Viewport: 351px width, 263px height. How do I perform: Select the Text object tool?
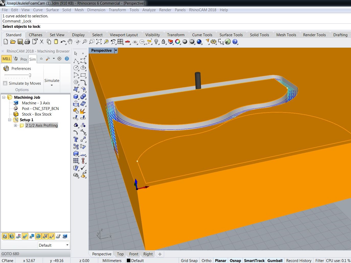pyautogui.click(x=76, y=139)
